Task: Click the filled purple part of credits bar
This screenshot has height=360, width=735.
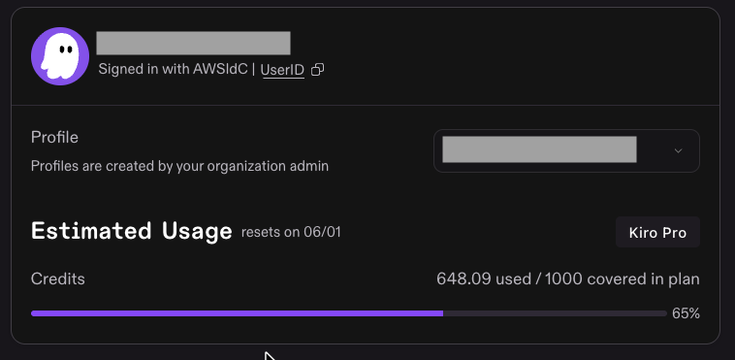Action: pyautogui.click(x=237, y=313)
